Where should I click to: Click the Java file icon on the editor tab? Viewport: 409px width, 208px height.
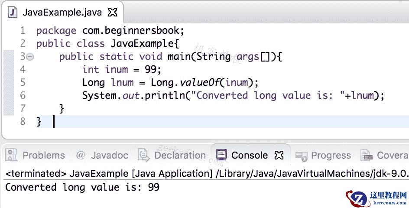(13, 12)
